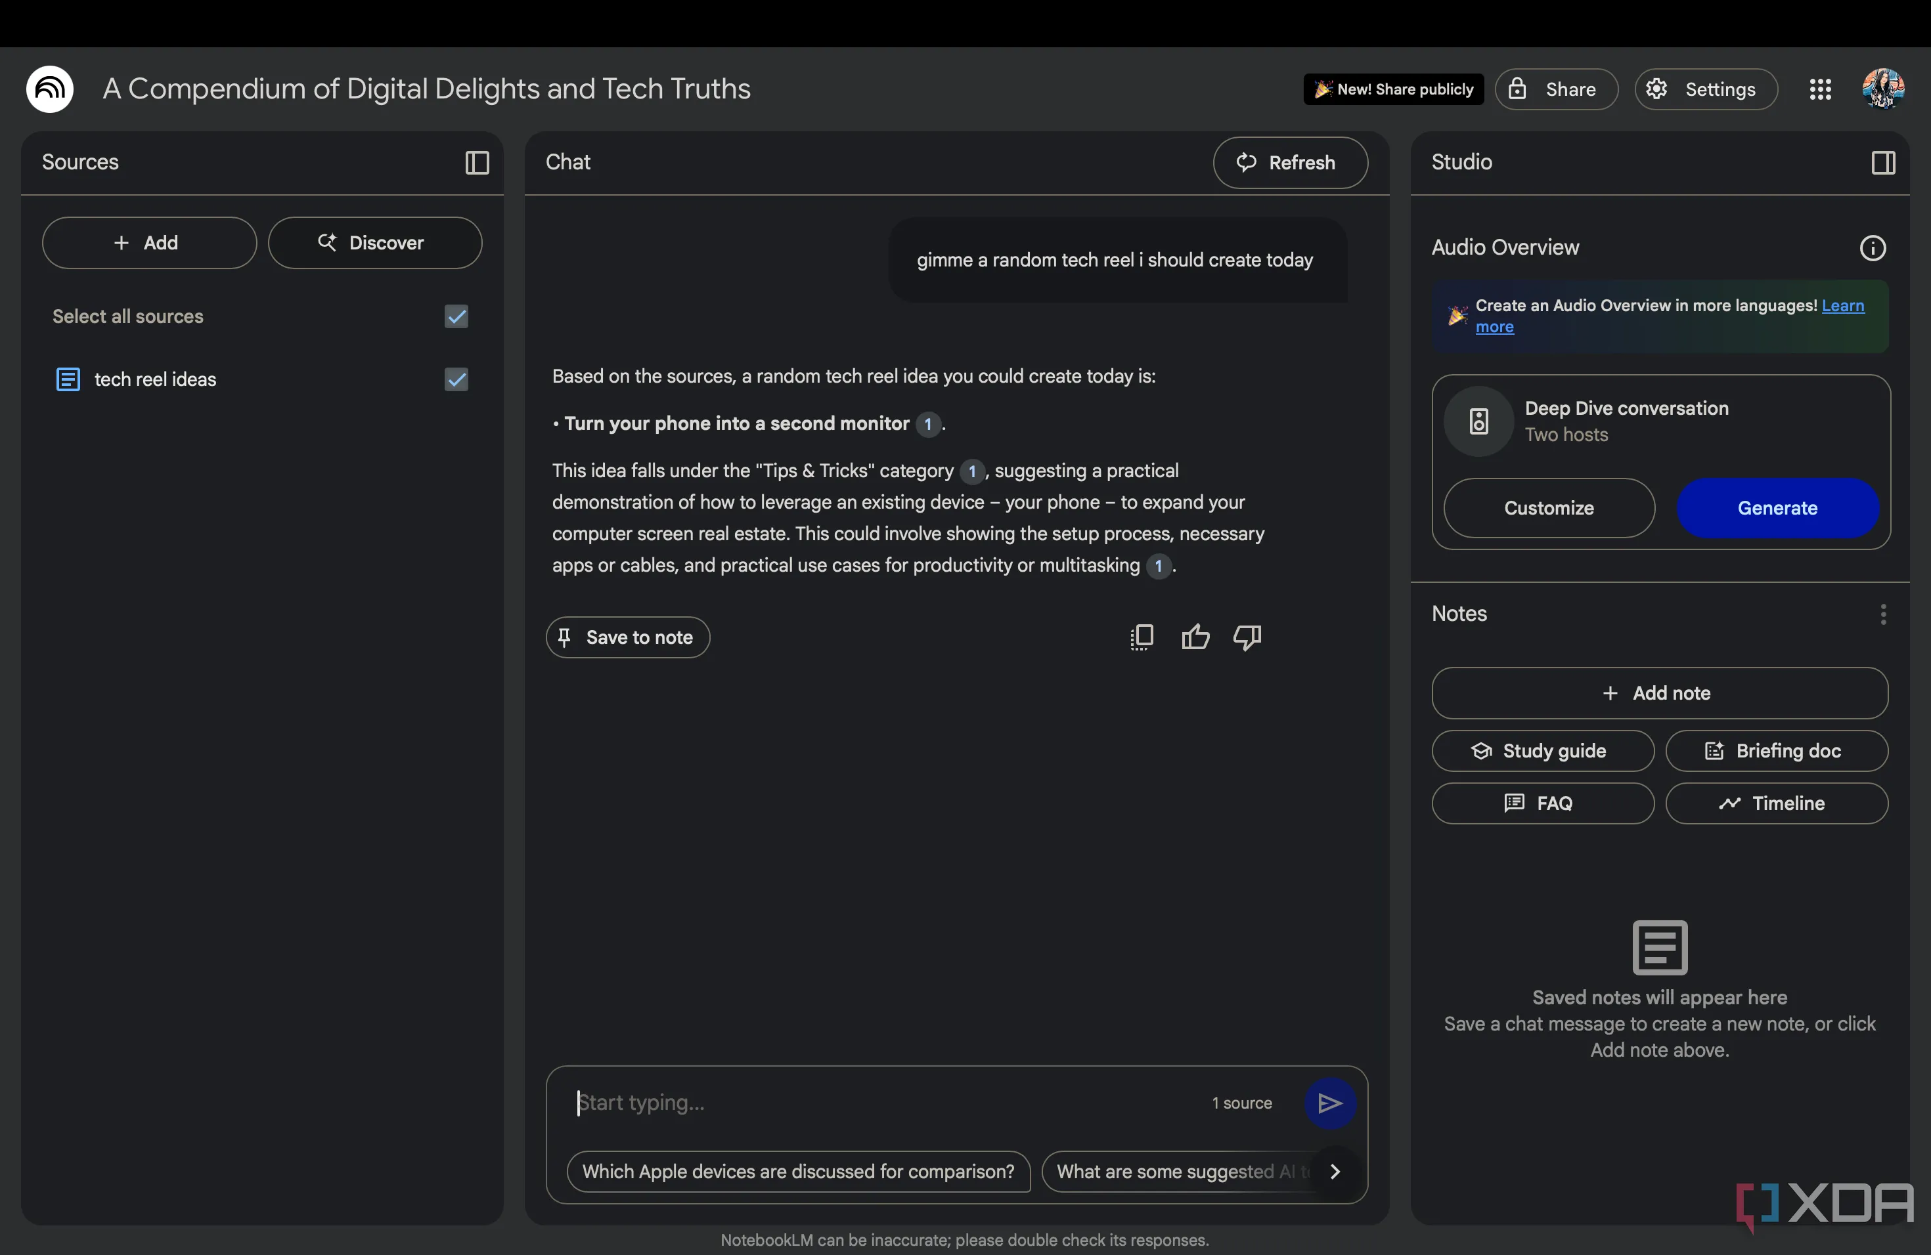The height and width of the screenshot is (1255, 1931).
Task: Collapse the Studio panel icon
Action: (1883, 163)
